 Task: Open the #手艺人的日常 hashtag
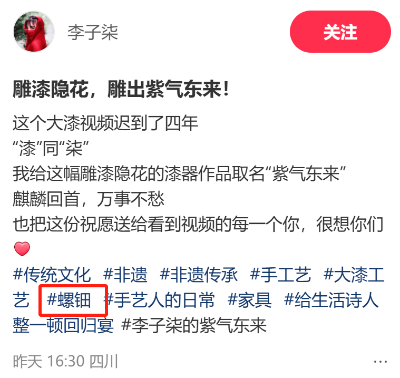pyautogui.click(x=160, y=300)
